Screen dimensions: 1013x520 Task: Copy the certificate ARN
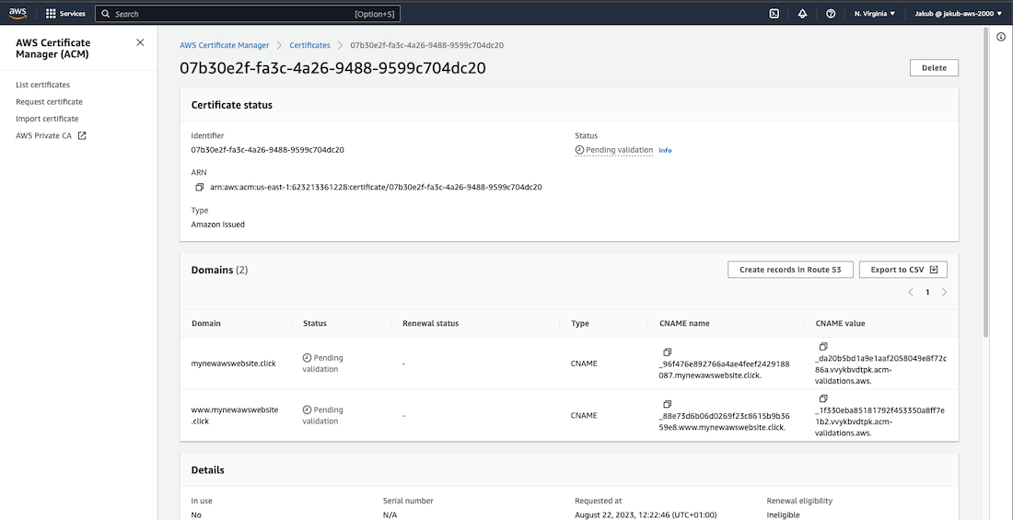point(200,187)
